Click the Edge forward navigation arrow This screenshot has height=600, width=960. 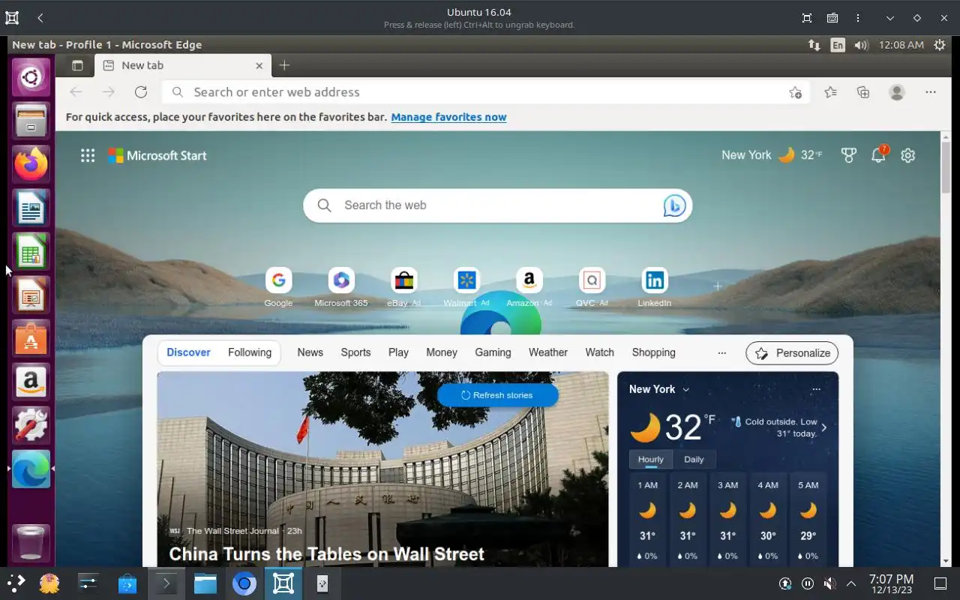point(109,92)
